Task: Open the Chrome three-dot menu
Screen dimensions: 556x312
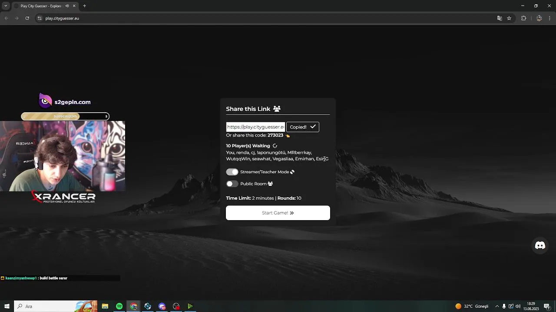Action: point(550,18)
